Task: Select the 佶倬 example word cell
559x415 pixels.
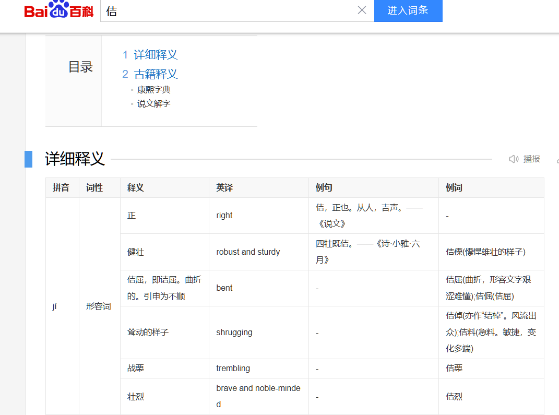Action: pyautogui.click(x=491, y=333)
